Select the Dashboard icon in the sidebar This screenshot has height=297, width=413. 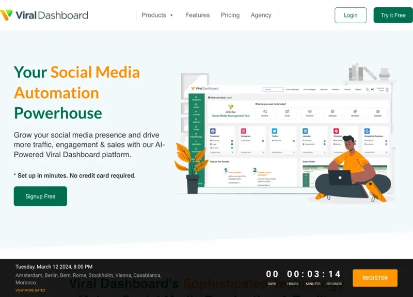pyautogui.click(x=196, y=98)
